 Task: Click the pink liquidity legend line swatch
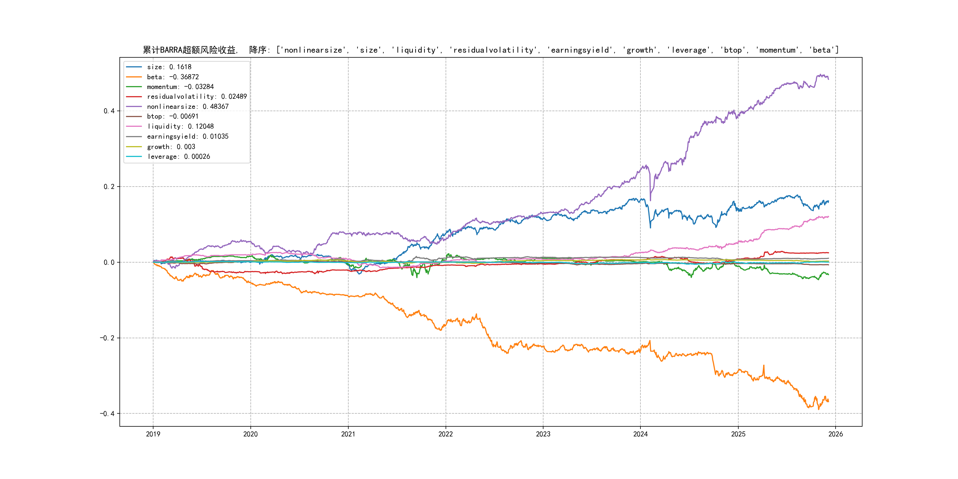[x=134, y=127]
